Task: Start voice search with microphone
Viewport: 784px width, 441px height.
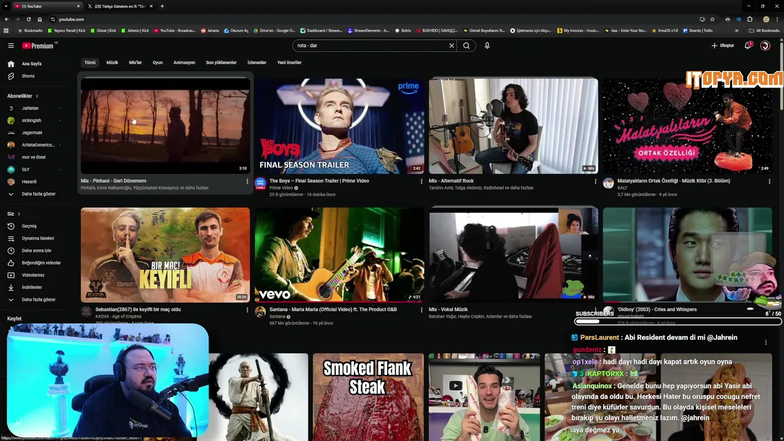Action: pos(487,45)
